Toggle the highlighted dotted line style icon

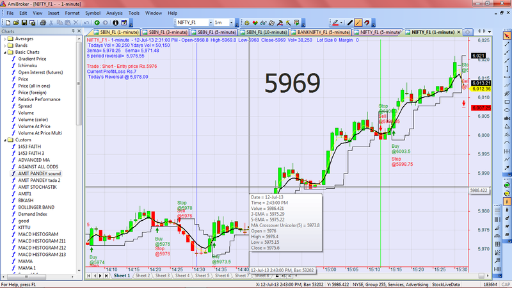[358, 22]
